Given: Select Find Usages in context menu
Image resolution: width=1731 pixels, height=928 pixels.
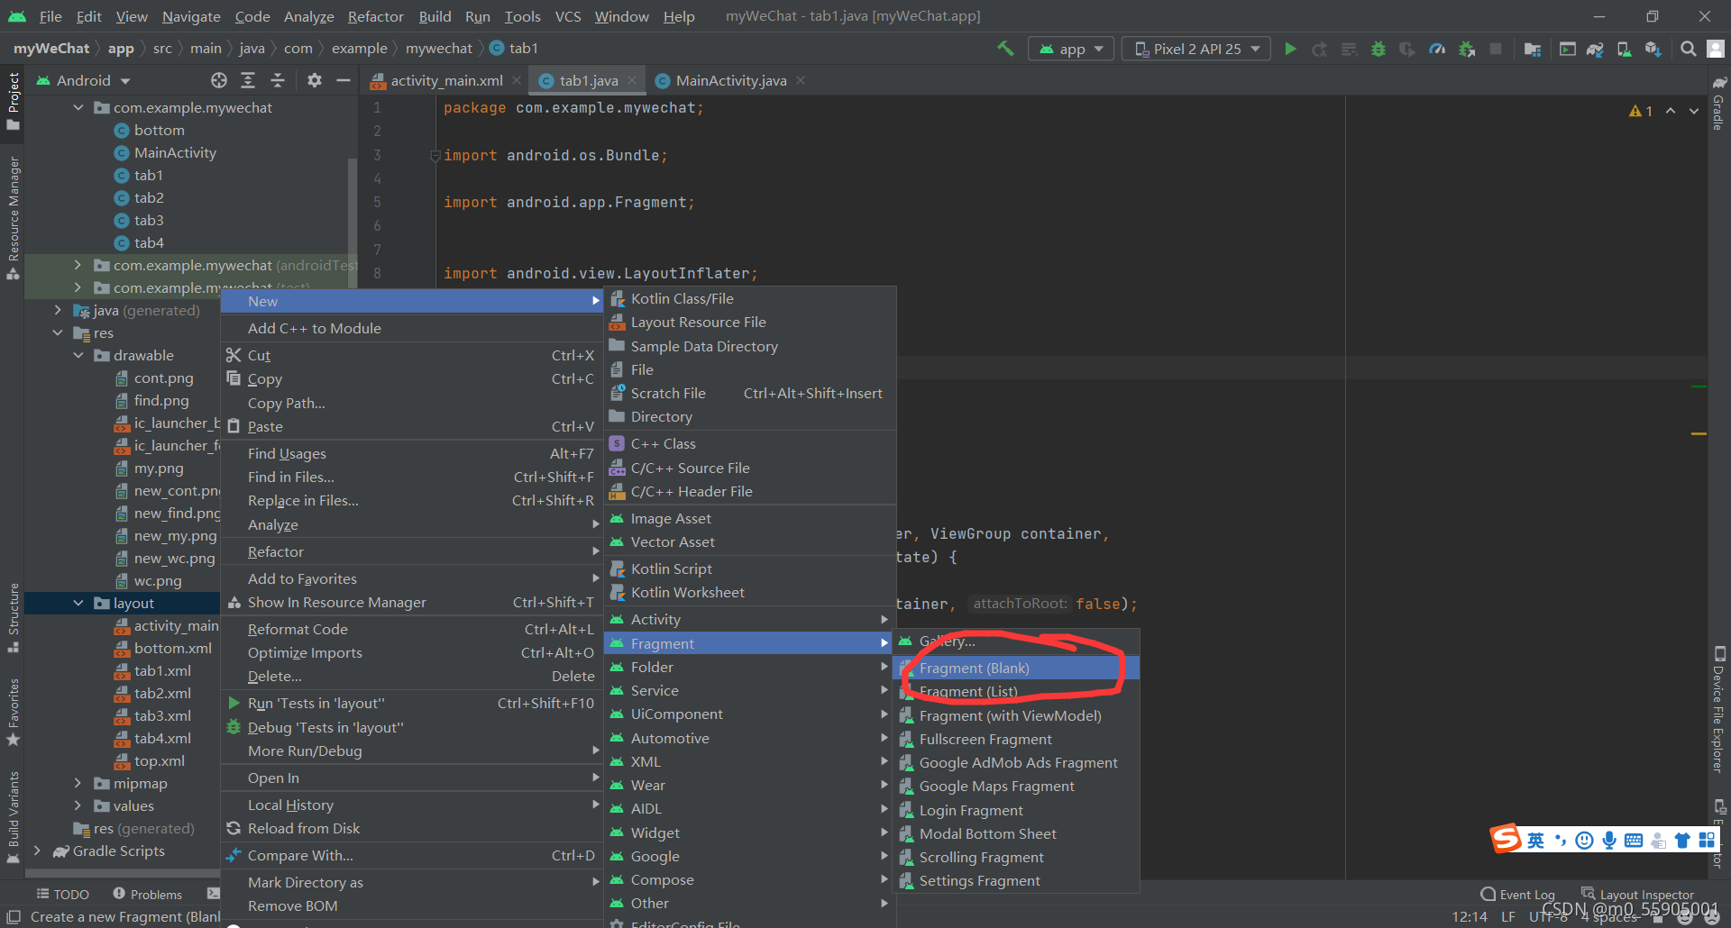Looking at the screenshot, I should [411, 453].
